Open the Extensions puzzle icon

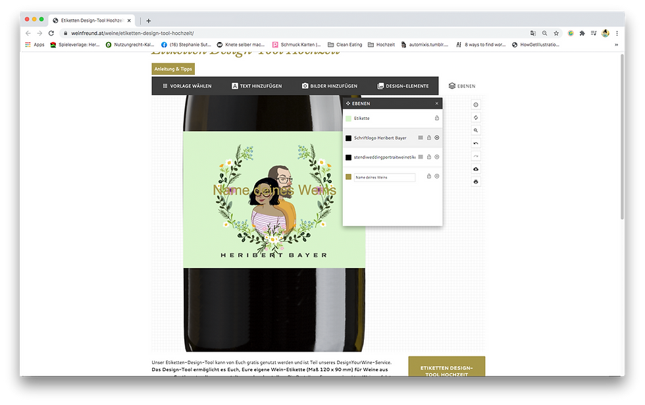(x=582, y=34)
